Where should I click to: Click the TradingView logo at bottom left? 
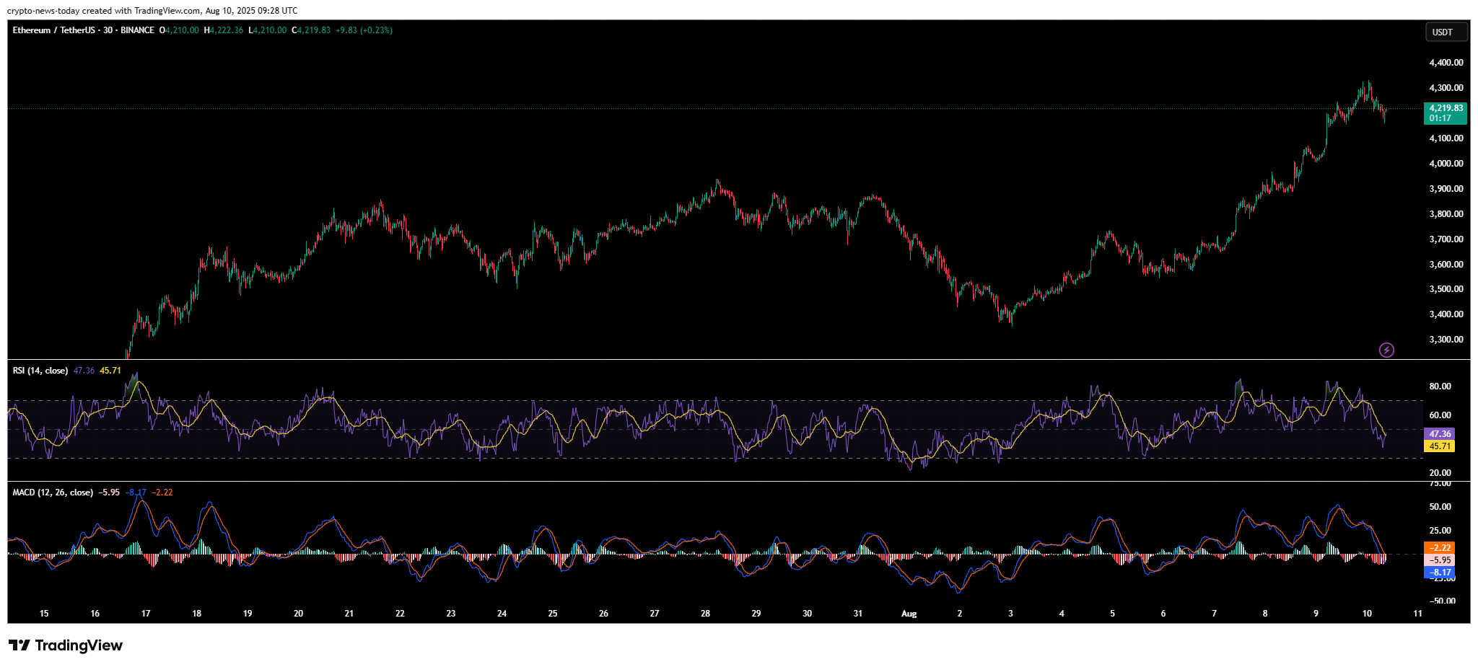point(66,645)
